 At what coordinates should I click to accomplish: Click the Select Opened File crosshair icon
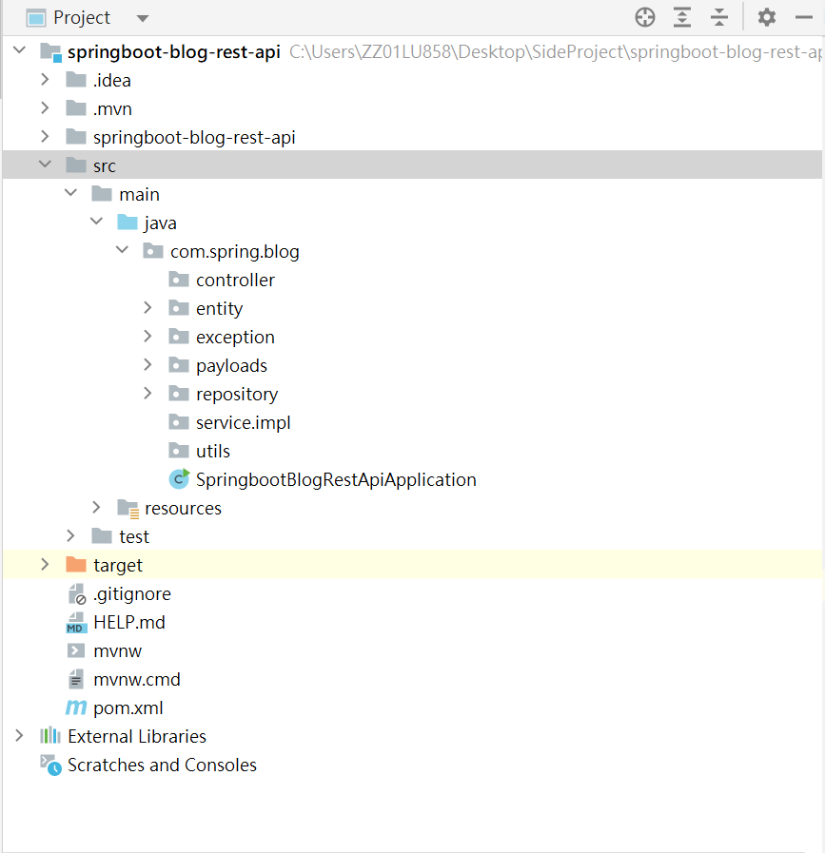click(x=645, y=17)
